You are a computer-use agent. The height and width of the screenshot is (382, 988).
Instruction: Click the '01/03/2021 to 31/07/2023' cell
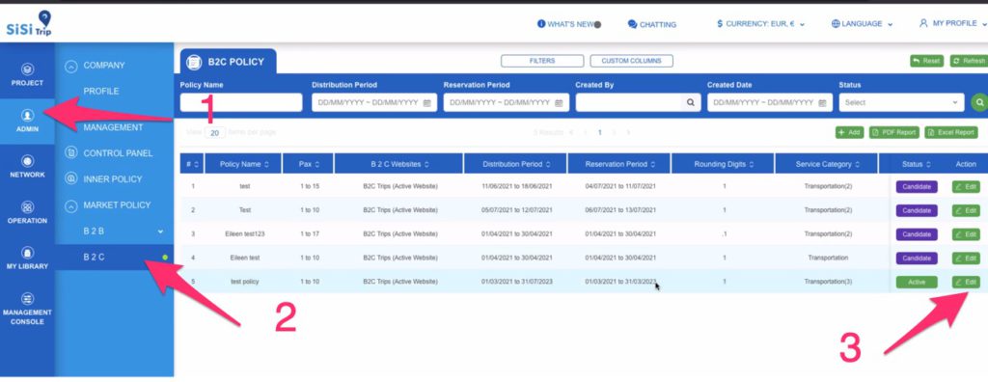517,282
